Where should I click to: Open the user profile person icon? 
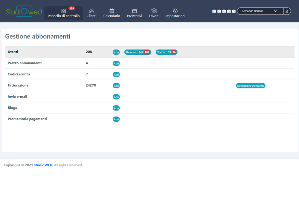287,11
